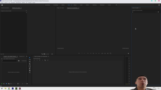Screen dimensions: 161x90
Task: Click the New Item icon in project panel
Action: click(x=27, y=84)
